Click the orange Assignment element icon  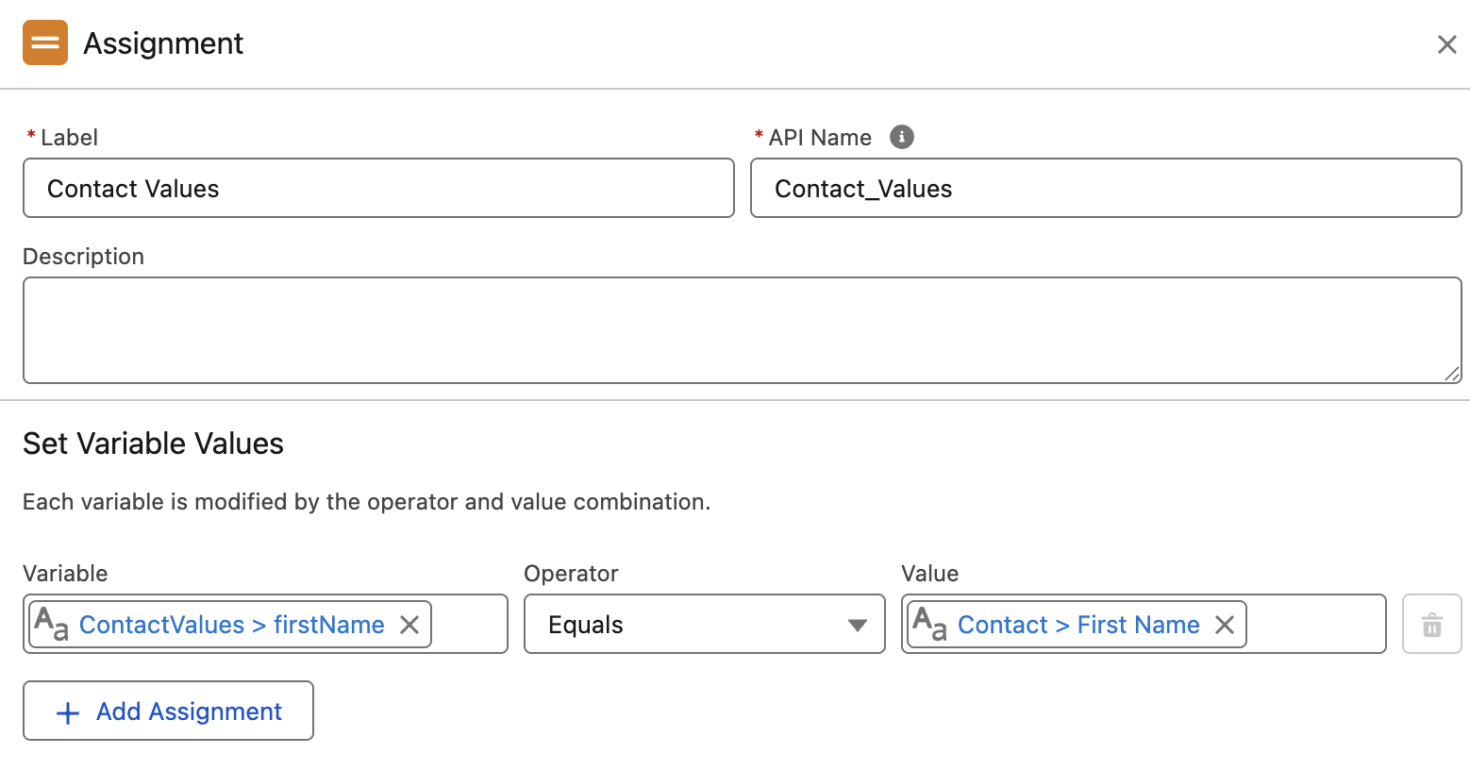tap(44, 42)
